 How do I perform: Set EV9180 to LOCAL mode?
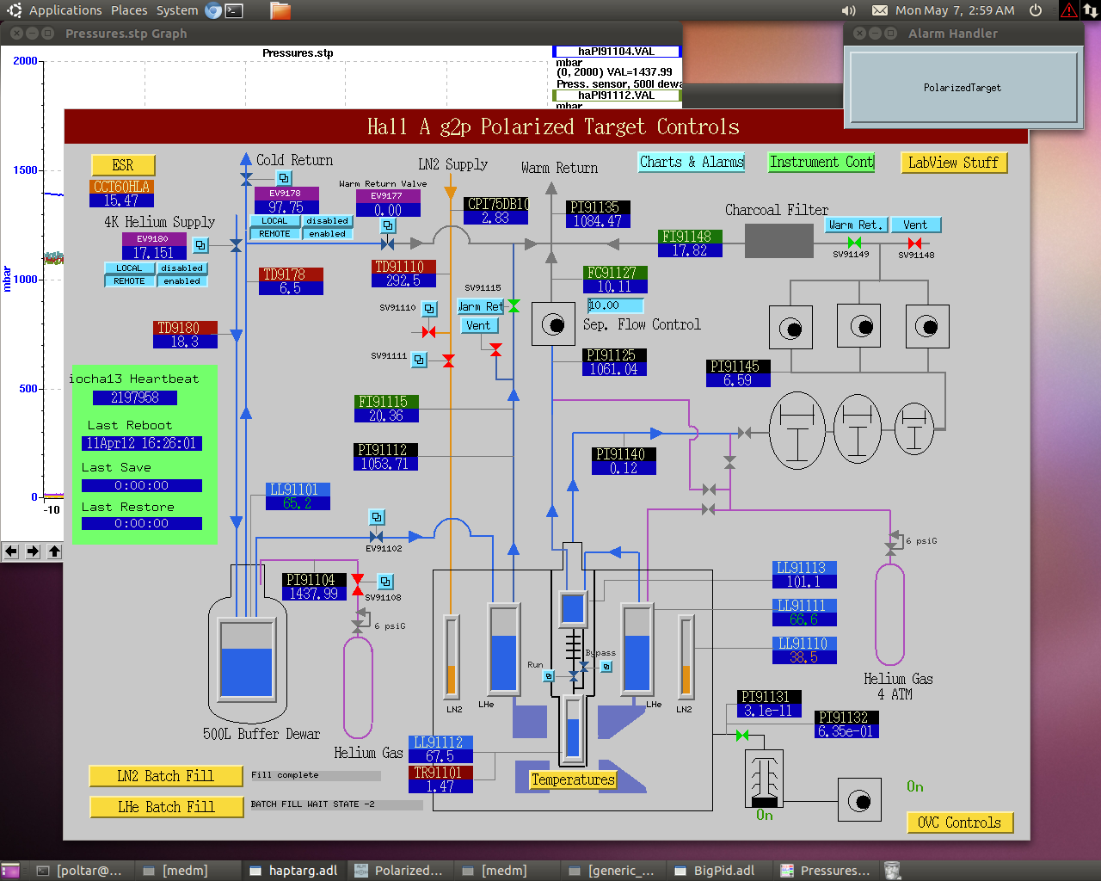pyautogui.click(x=129, y=268)
